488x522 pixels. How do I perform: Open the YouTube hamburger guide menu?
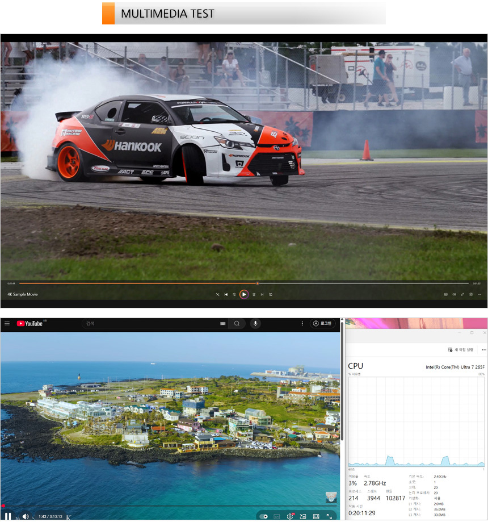coord(7,323)
